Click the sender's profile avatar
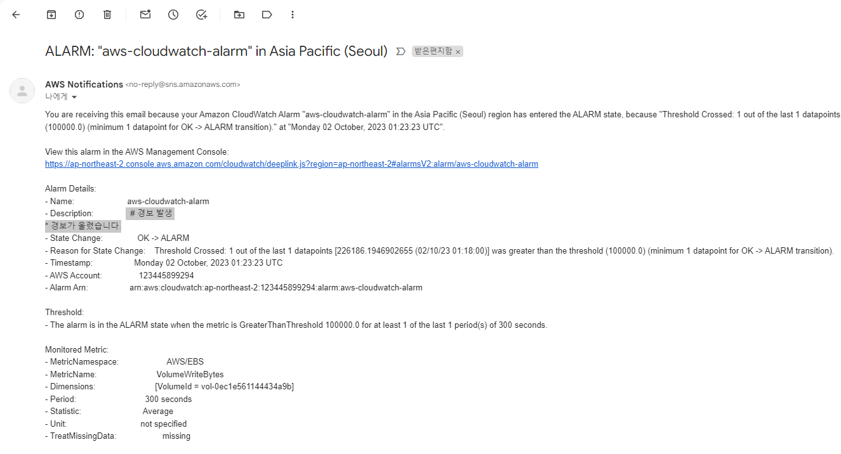Image resolution: width=841 pixels, height=454 pixels. tap(22, 91)
